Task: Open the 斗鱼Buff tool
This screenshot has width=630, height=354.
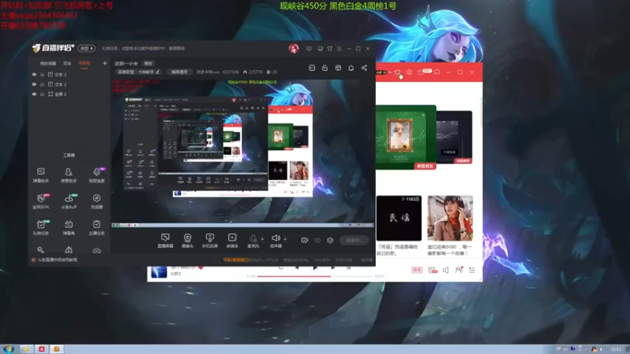Action: 69,201
